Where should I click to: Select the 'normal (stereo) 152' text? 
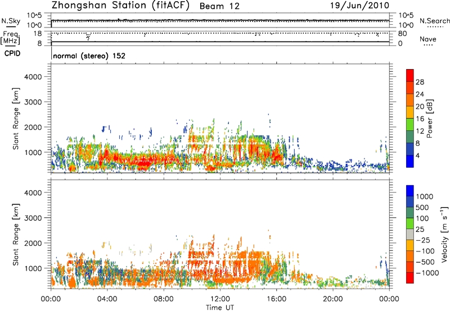point(89,56)
